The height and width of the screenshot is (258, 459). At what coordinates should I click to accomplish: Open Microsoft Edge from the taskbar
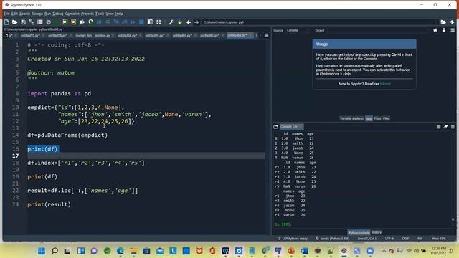120,251
